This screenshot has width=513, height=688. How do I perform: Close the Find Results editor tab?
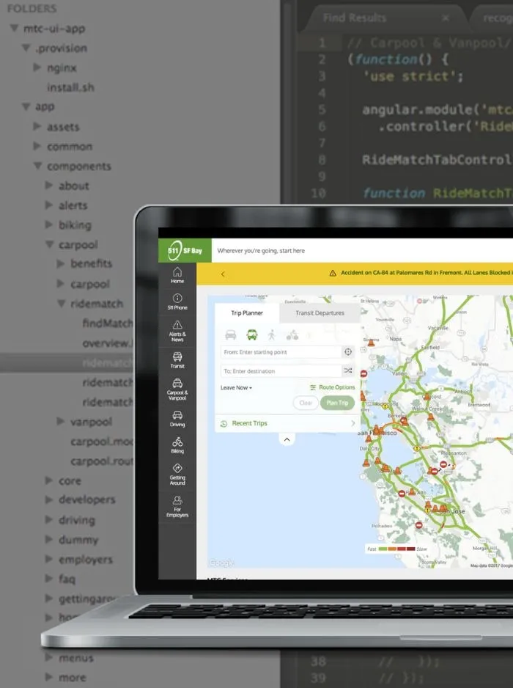445,18
